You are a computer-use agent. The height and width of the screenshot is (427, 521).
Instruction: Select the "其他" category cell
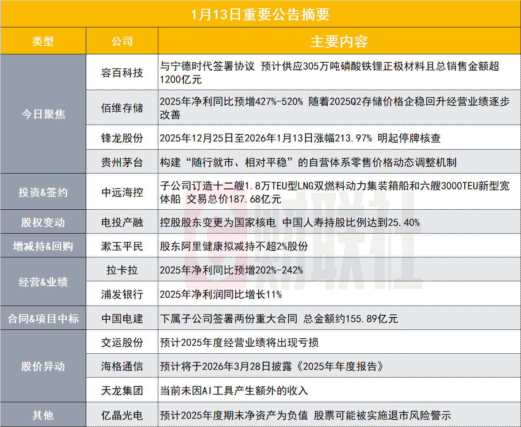pyautogui.click(x=43, y=415)
